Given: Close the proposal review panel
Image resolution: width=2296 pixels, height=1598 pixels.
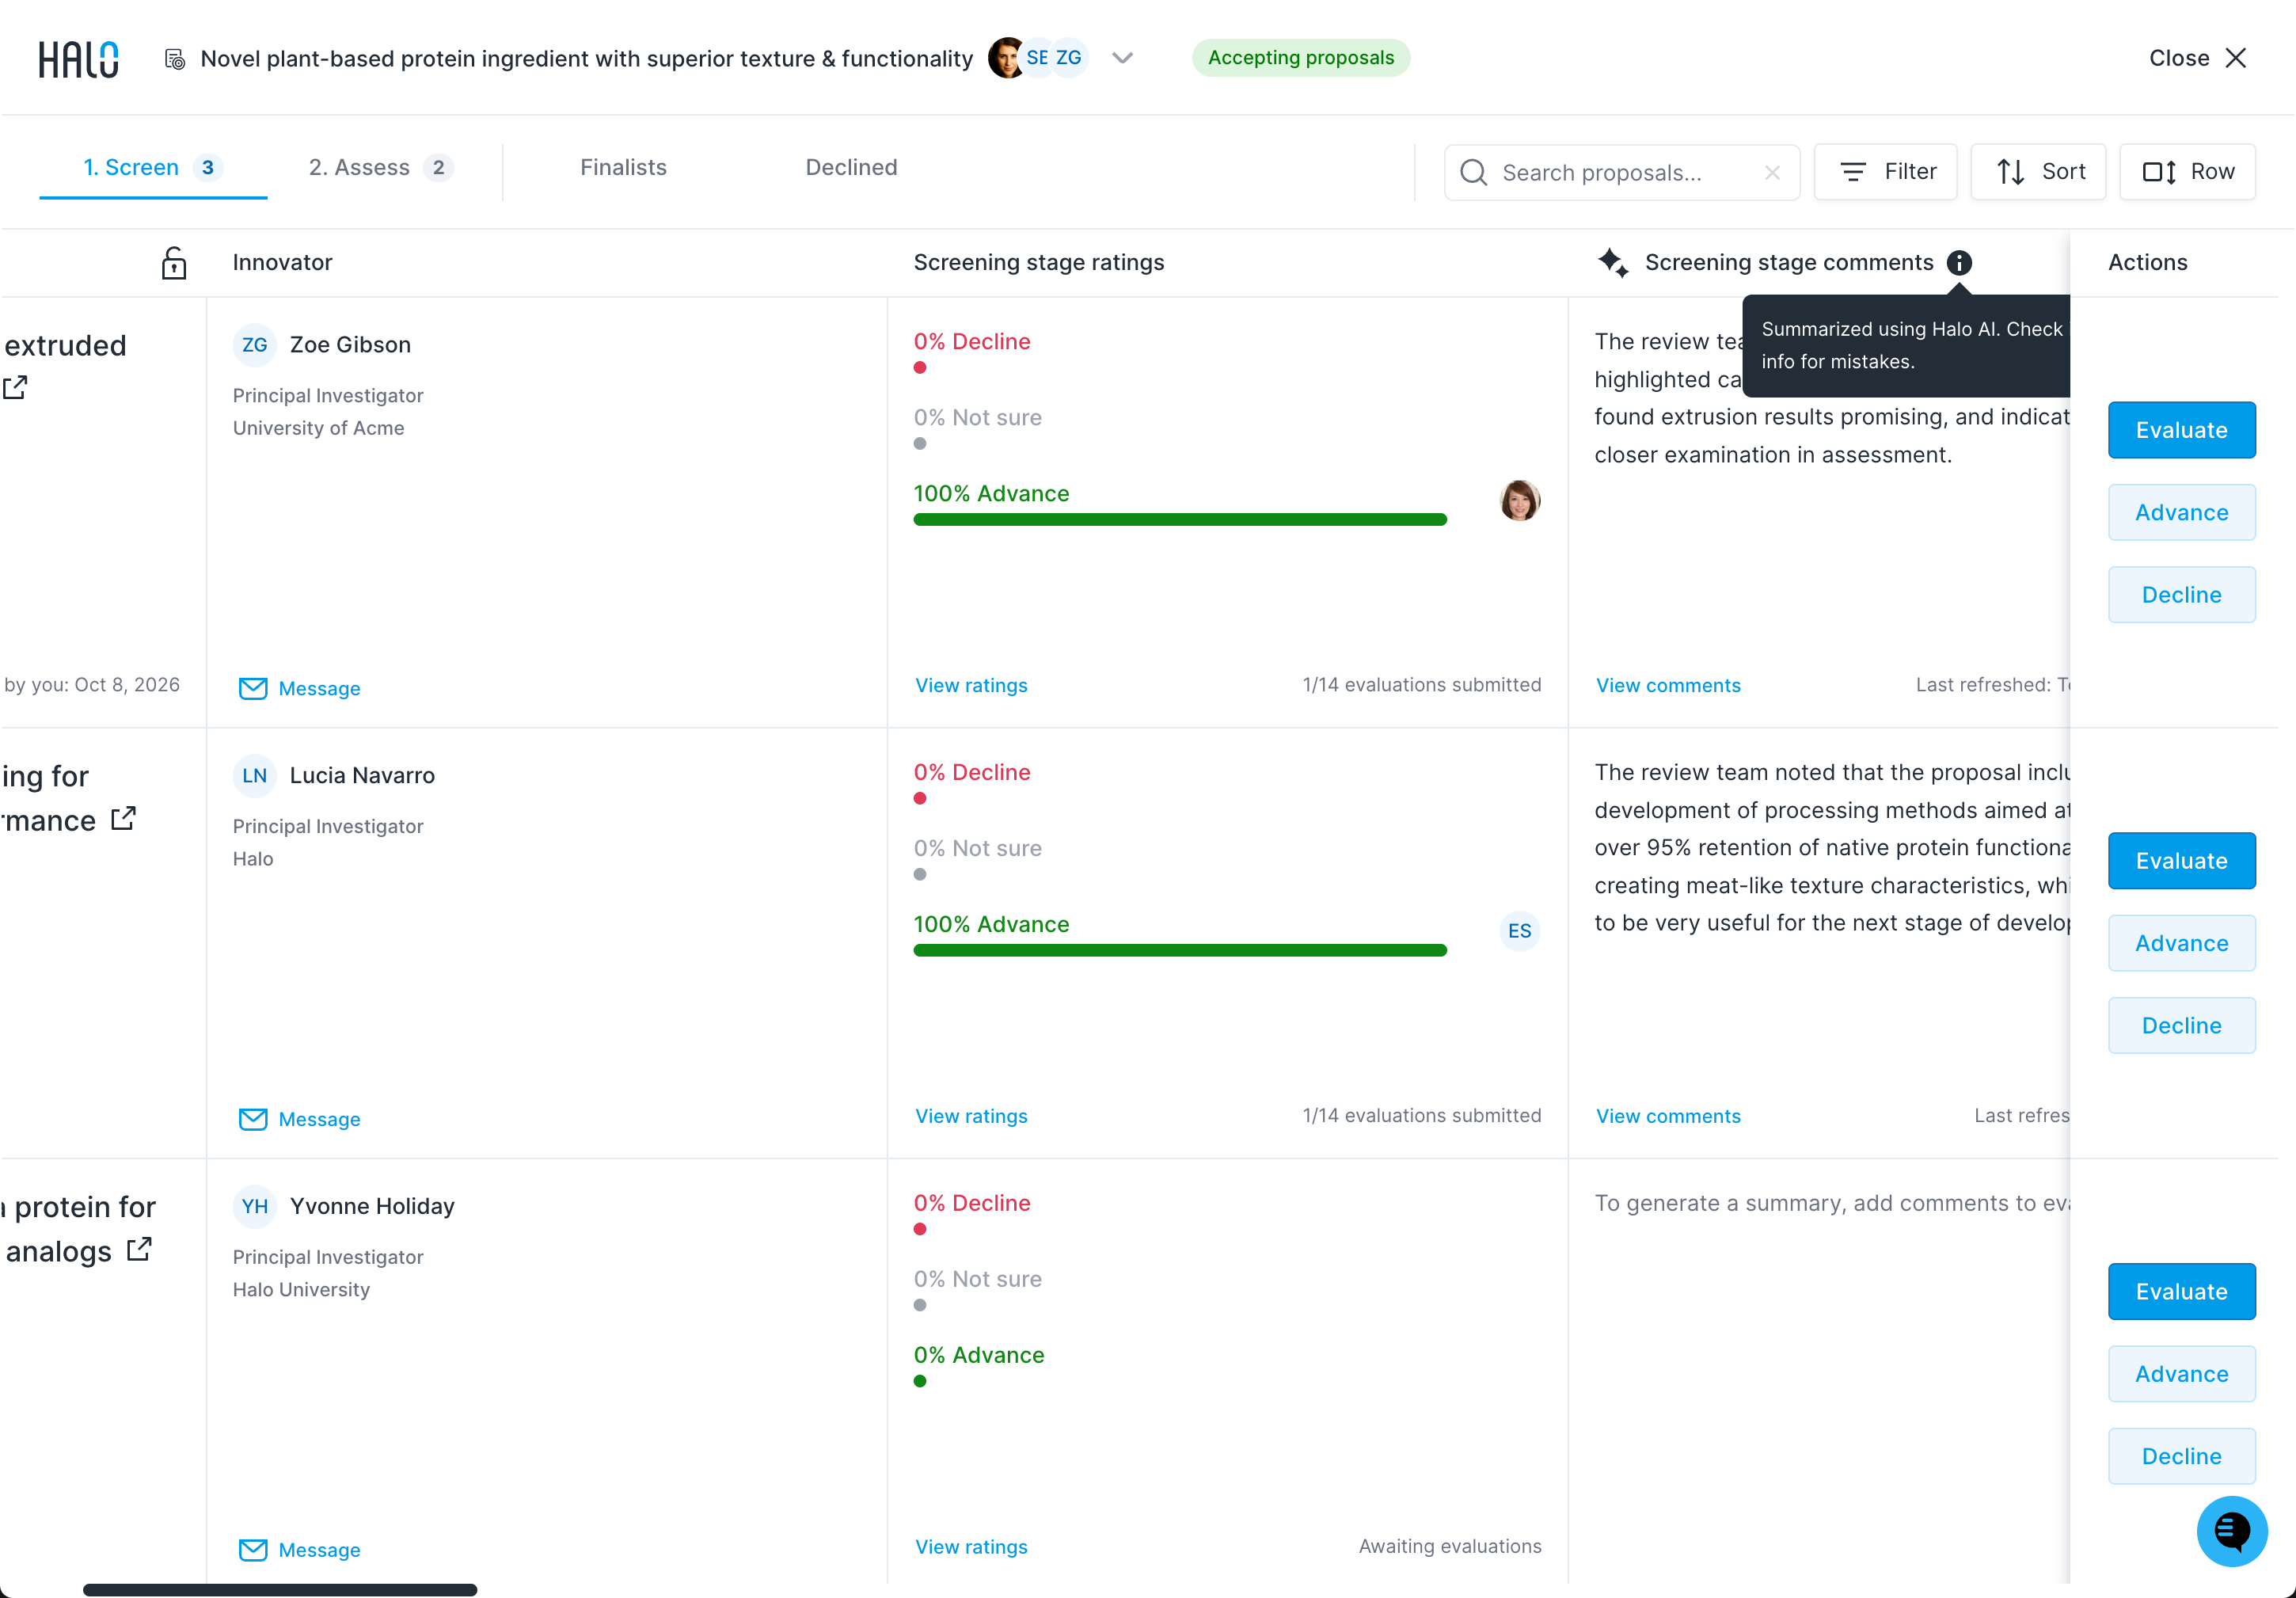Looking at the screenshot, I should pyautogui.click(x=2198, y=58).
